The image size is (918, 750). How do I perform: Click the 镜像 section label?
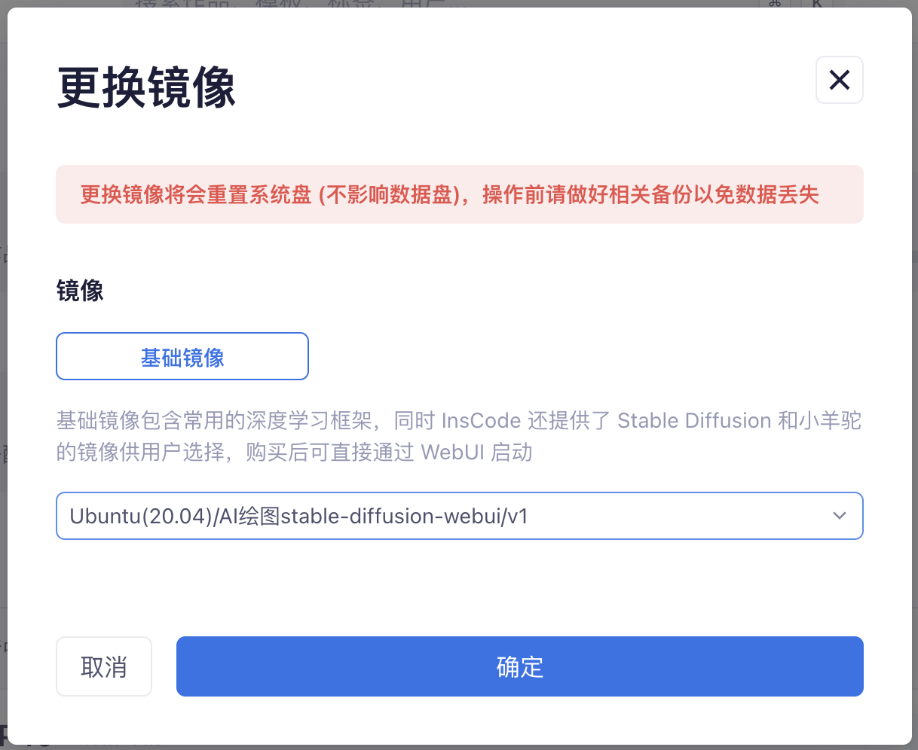(80, 291)
